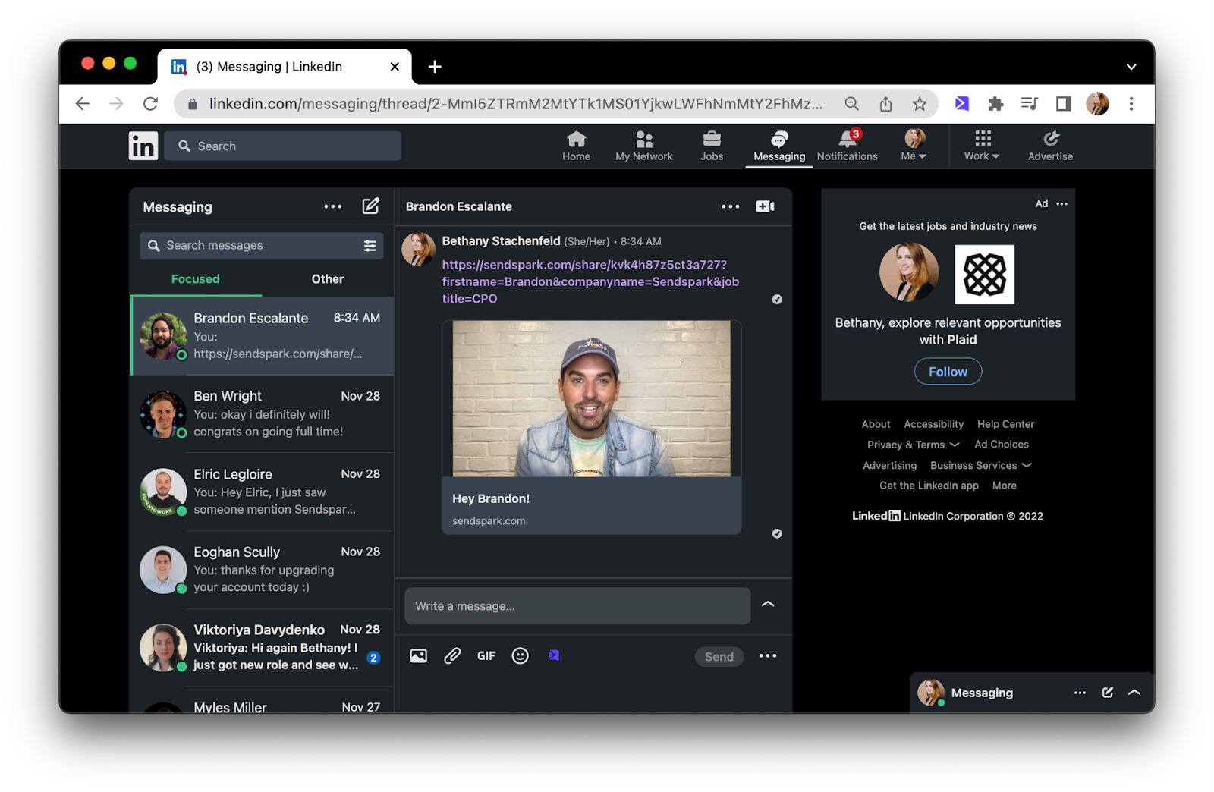Screen dimensions: 1214x792
Task: Open message filter settings icon
Action: [x=370, y=246]
